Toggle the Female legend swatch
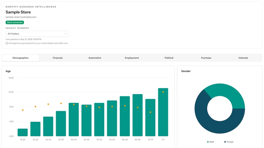Viewport: 264px width, 148px height. (x=225, y=142)
